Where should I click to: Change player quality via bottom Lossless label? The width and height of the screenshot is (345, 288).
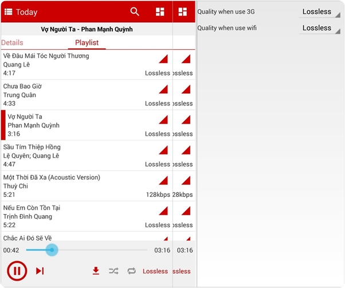click(x=155, y=271)
